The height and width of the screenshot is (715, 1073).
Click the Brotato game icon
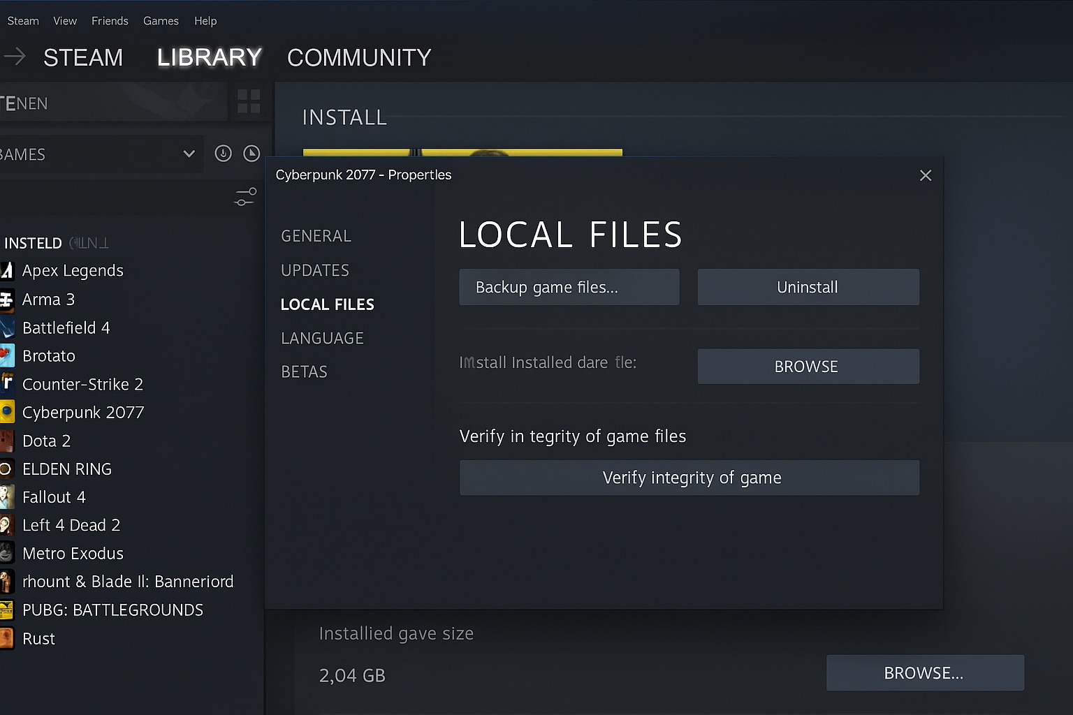coord(7,356)
